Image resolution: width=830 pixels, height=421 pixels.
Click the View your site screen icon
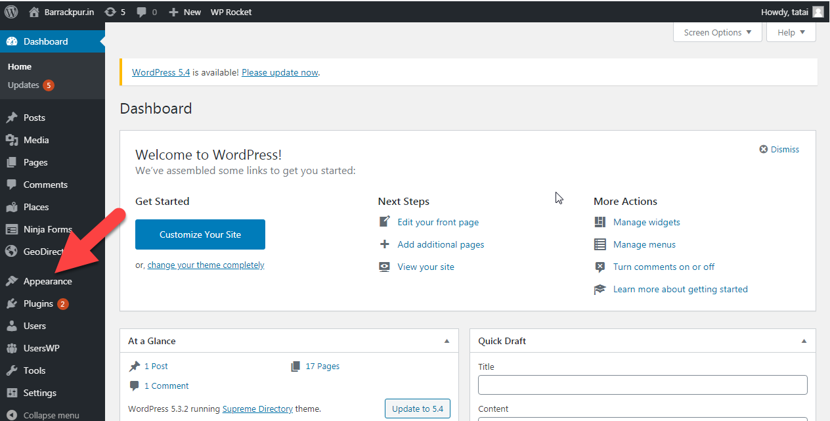(384, 267)
